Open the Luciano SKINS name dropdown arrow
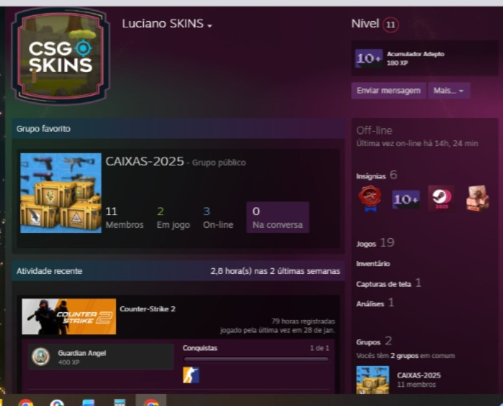The image size is (503, 406). [x=210, y=26]
